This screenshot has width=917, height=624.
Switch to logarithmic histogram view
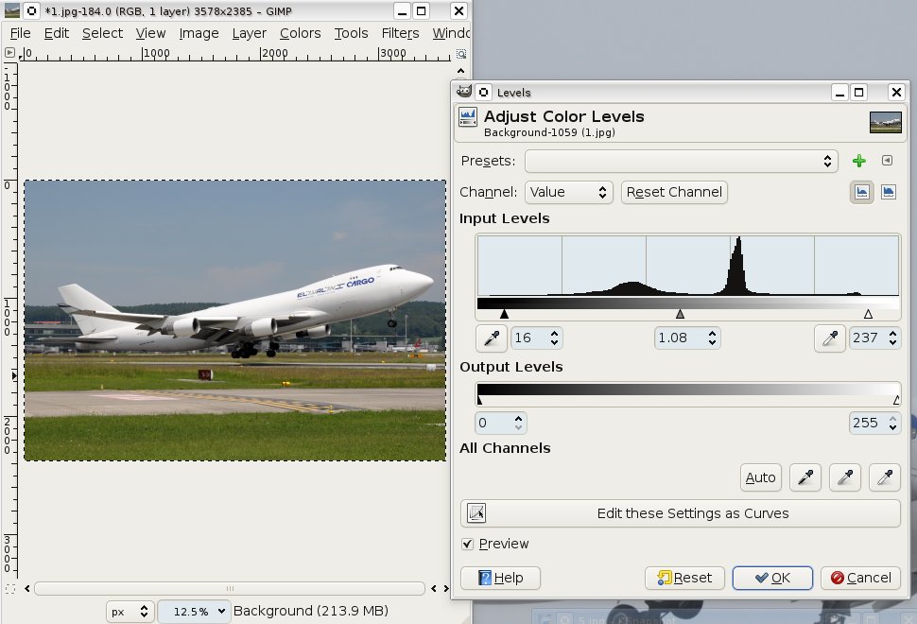pyautogui.click(x=888, y=192)
